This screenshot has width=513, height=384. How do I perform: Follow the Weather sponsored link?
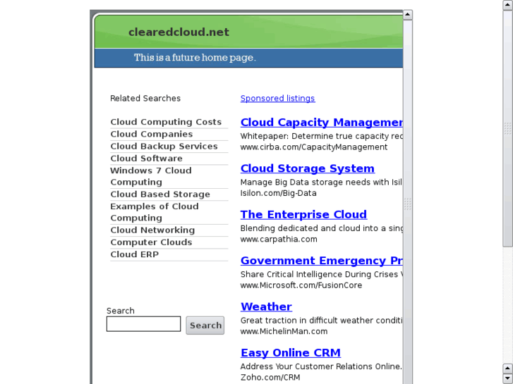click(x=266, y=306)
